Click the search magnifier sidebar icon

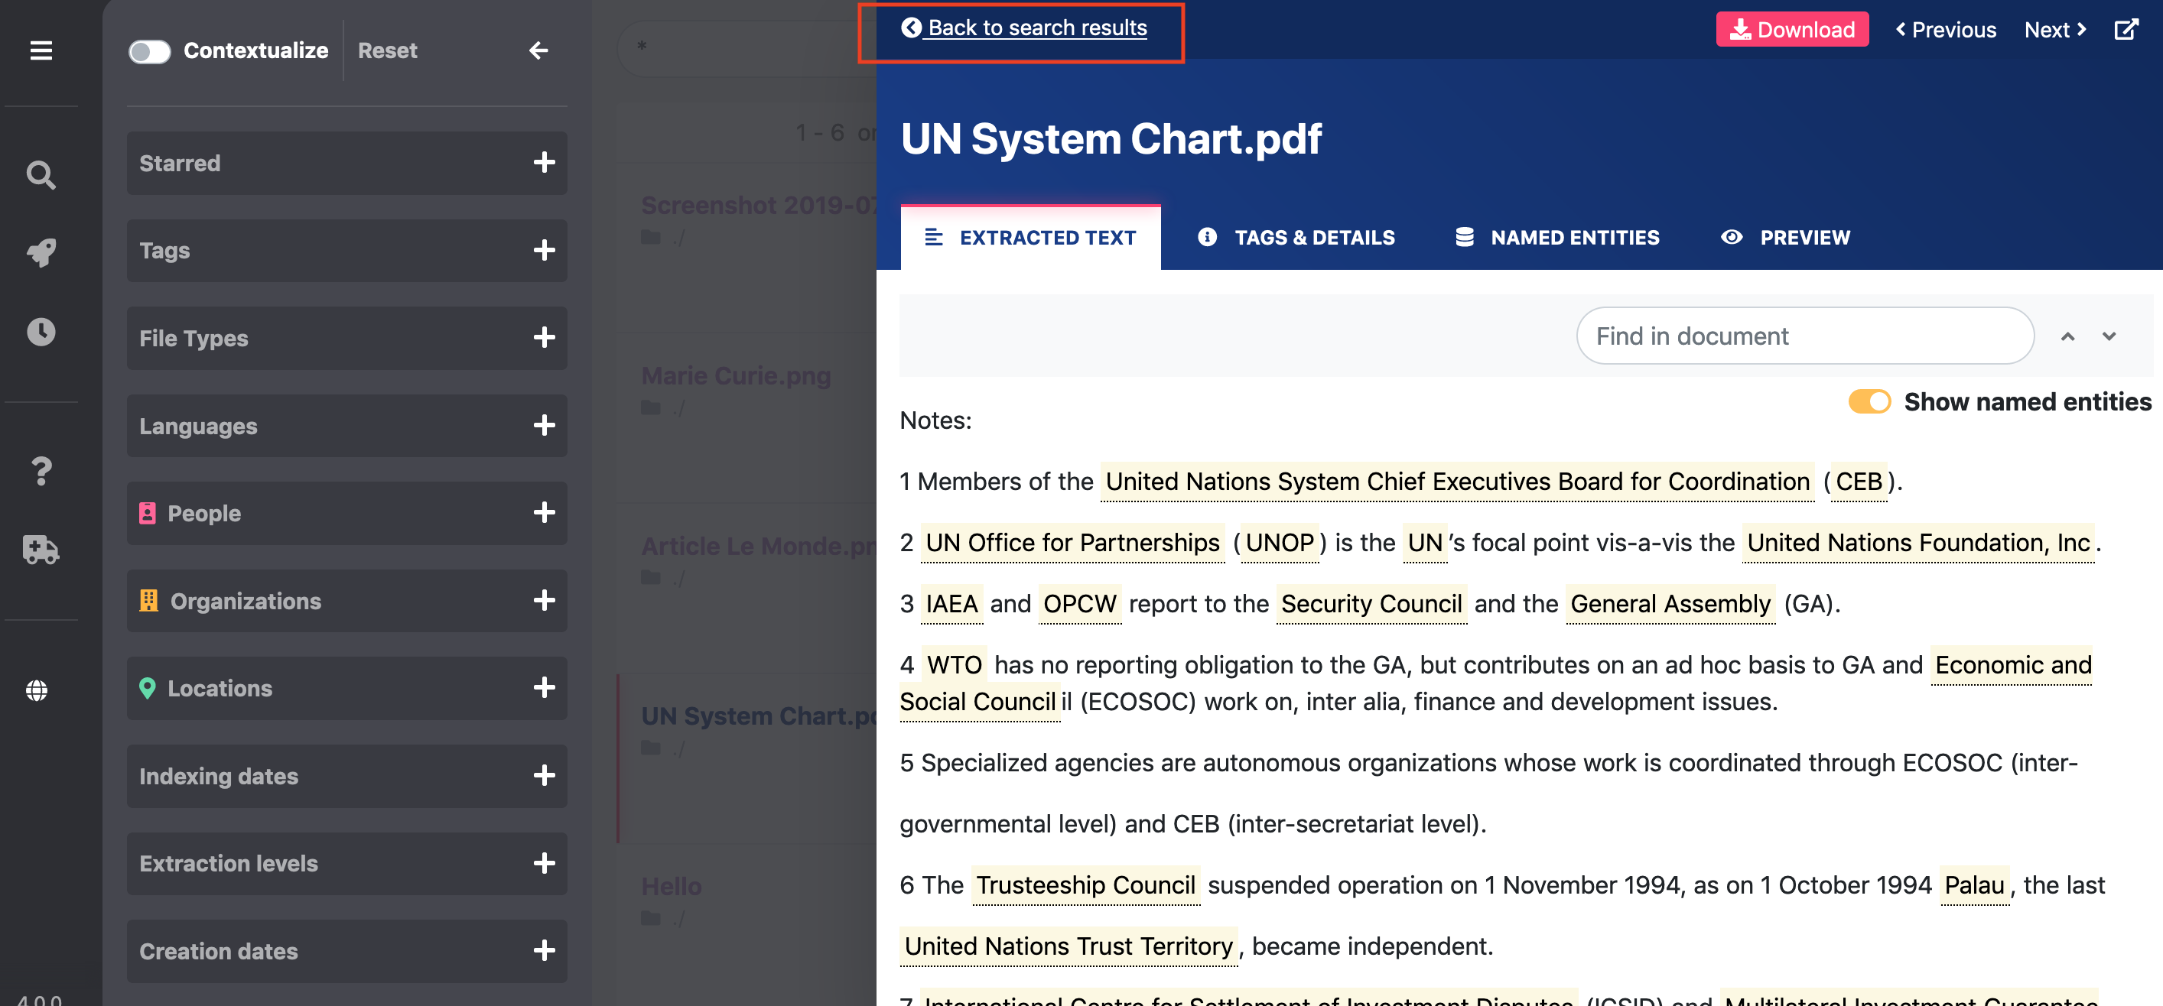(x=41, y=174)
